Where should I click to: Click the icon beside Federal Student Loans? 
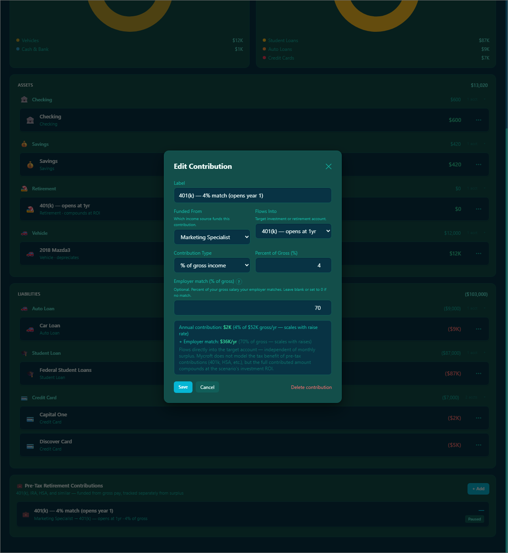tap(31, 374)
